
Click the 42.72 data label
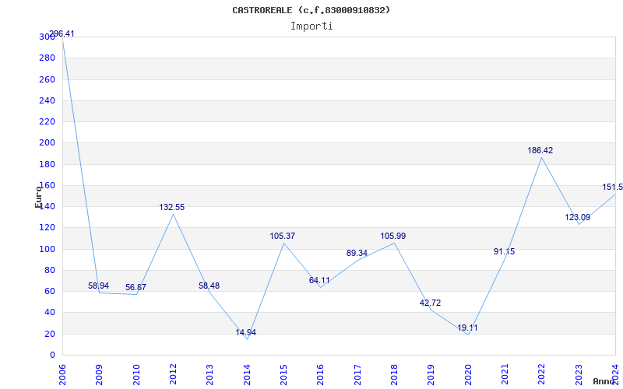pos(431,303)
